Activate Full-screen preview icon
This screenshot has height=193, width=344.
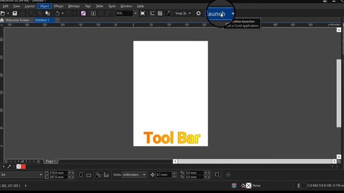click(x=142, y=13)
